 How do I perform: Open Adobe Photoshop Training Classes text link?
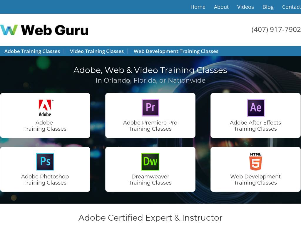(x=45, y=180)
